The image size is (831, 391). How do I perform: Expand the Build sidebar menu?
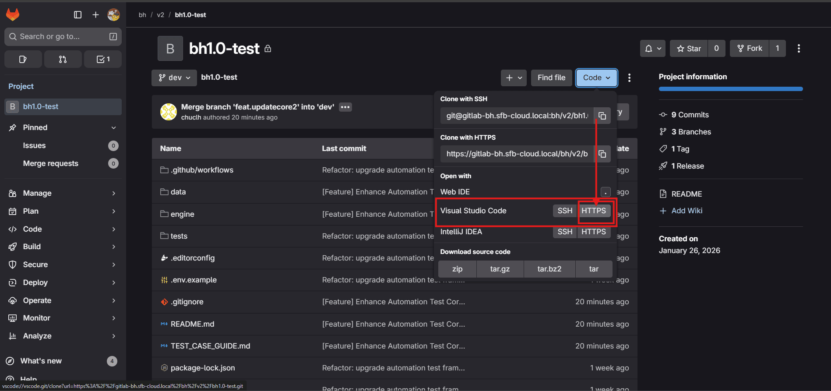(x=63, y=247)
